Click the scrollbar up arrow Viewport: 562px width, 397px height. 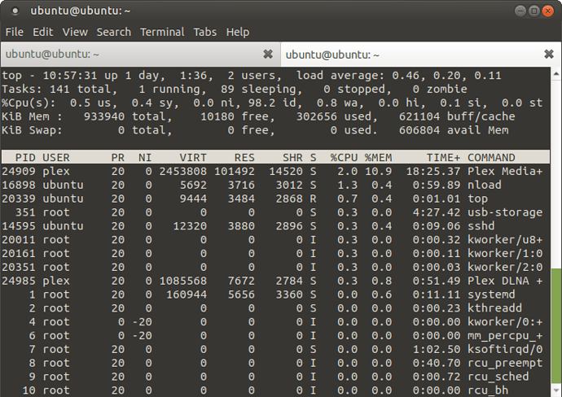pyautogui.click(x=556, y=74)
